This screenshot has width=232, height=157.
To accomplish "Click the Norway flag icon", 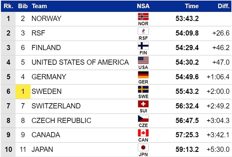I will pos(143,16).
